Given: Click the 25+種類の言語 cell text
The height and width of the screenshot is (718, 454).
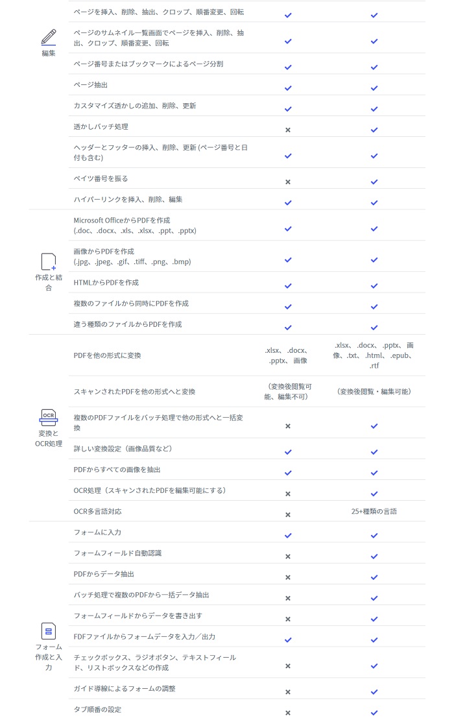Looking at the screenshot, I should 374,512.
